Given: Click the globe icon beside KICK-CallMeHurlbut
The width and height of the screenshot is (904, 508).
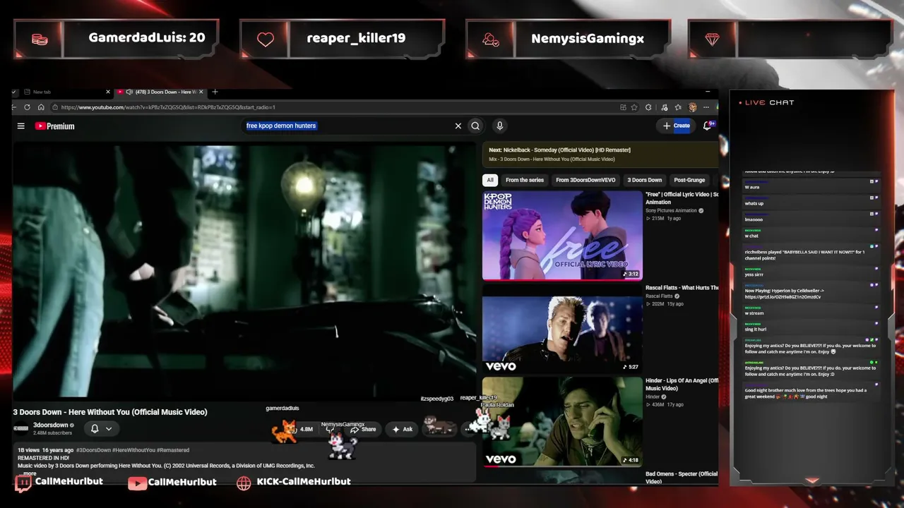Looking at the screenshot, I should 244,483.
